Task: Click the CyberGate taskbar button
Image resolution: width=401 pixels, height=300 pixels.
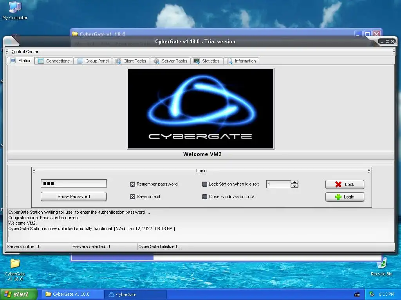Action: click(135, 295)
